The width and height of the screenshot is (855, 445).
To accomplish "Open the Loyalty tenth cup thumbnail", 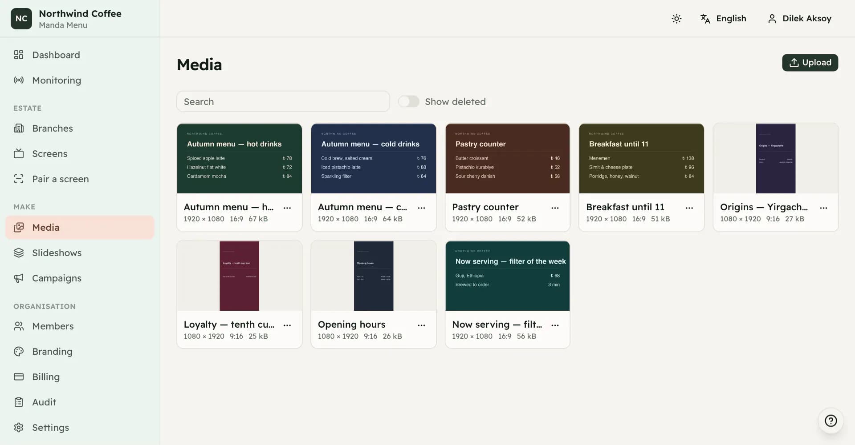I will coord(240,276).
